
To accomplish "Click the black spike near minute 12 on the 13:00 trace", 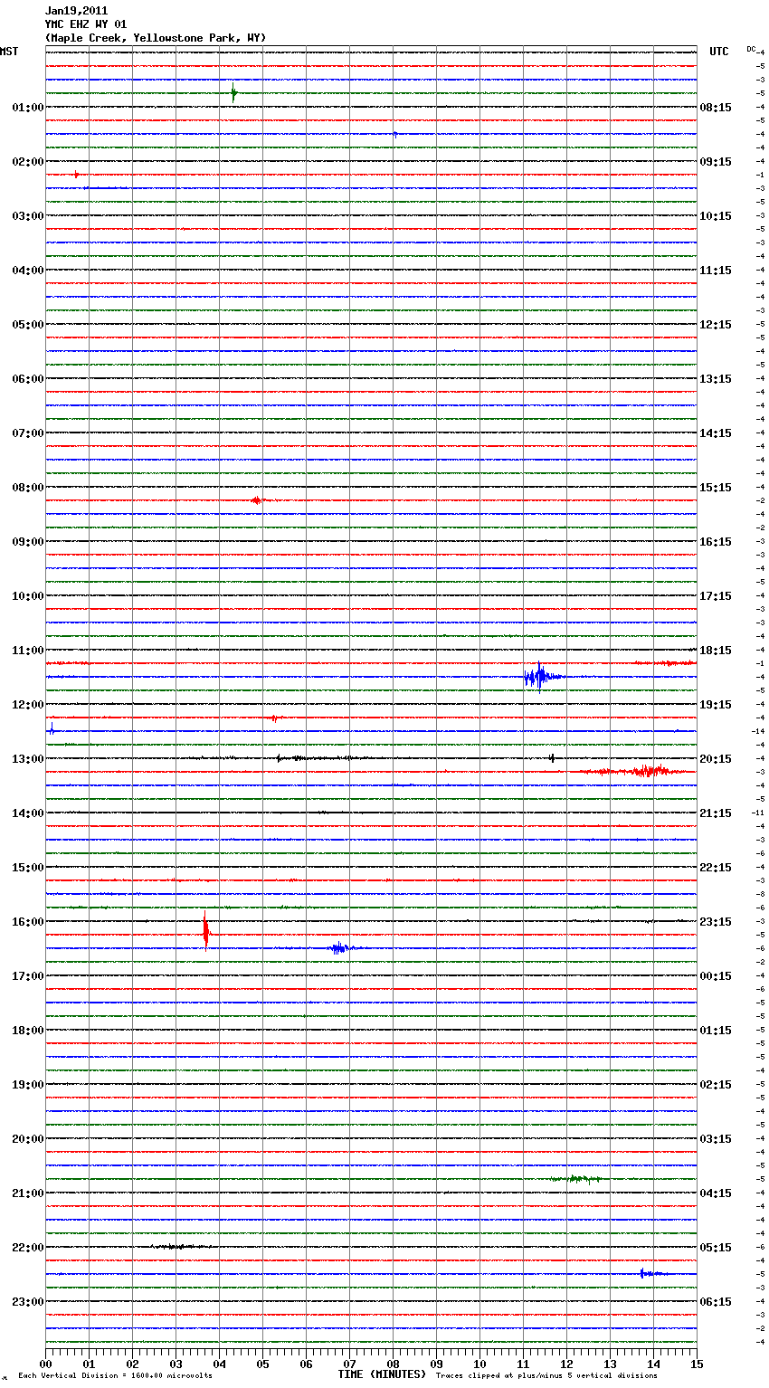I will [x=552, y=758].
